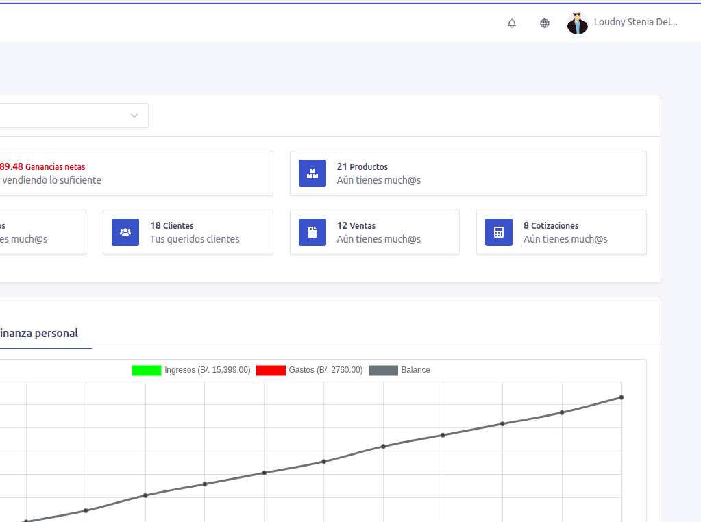Open the 21 Productos card
The width and height of the screenshot is (701, 522).
[x=467, y=173]
